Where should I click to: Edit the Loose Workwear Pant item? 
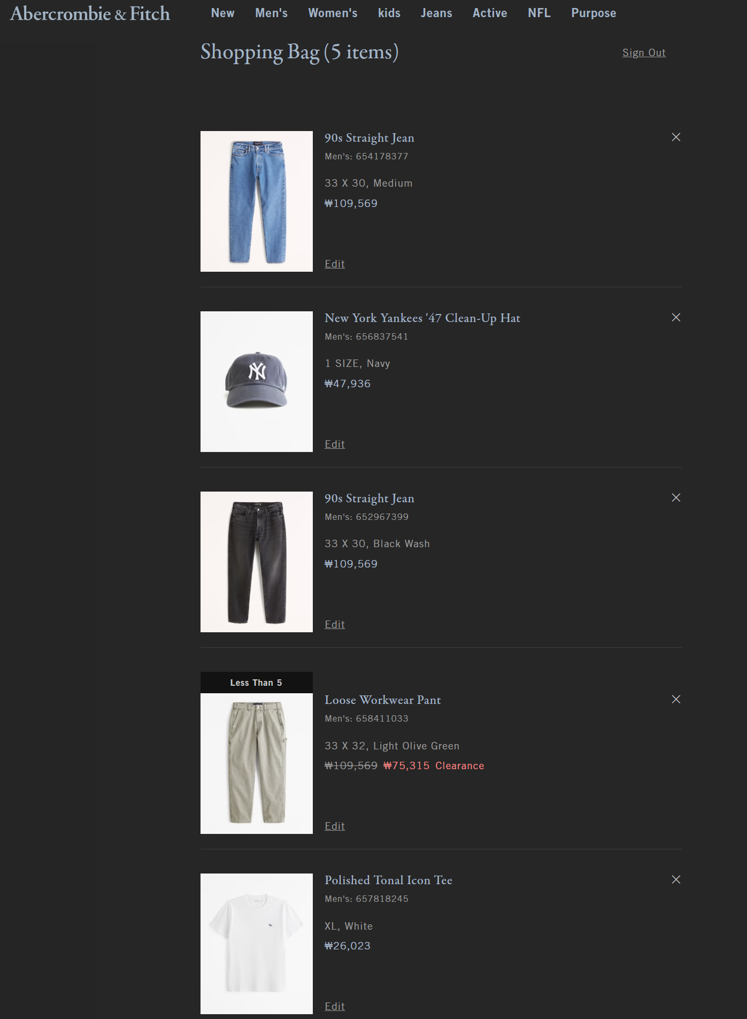pos(335,826)
